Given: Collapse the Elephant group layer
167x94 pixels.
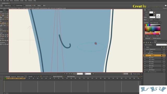Looking at the screenshot, I should (147, 49).
